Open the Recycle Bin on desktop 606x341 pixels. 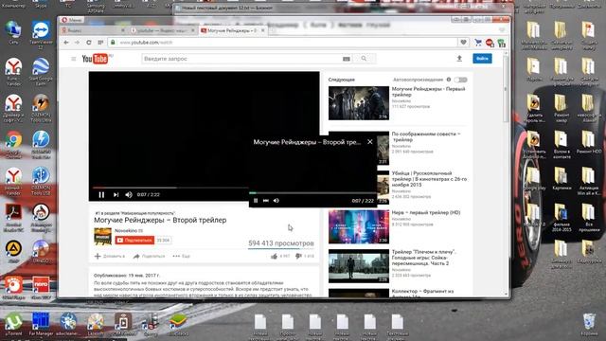pyautogui.click(x=589, y=324)
